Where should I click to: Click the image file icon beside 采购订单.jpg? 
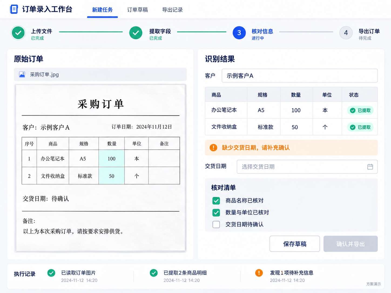[x=22, y=74]
